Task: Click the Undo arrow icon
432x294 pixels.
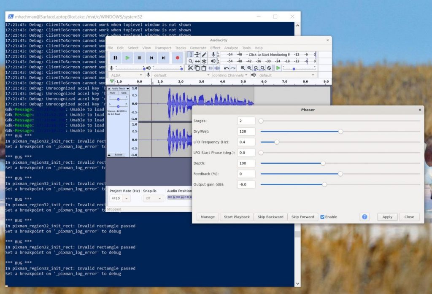Action: click(227, 68)
